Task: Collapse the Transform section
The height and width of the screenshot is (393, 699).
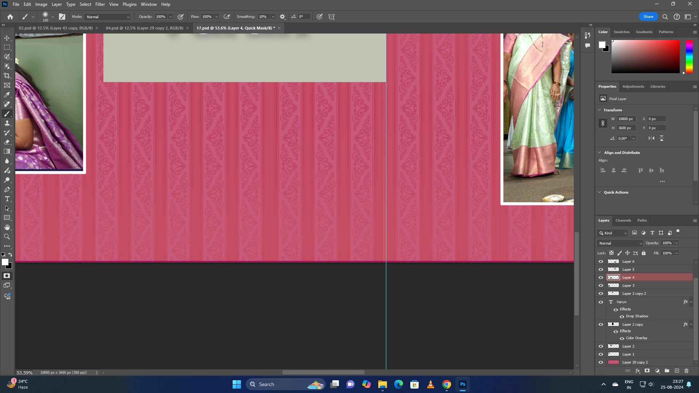Action: 600,110
